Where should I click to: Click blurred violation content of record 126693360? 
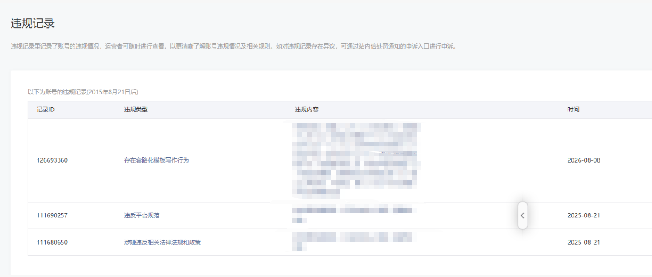tap(357, 160)
